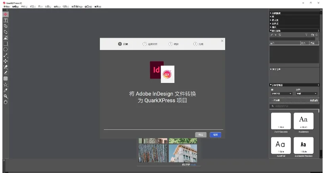
Task: Open the Help (H) menu
Action: 98,7
